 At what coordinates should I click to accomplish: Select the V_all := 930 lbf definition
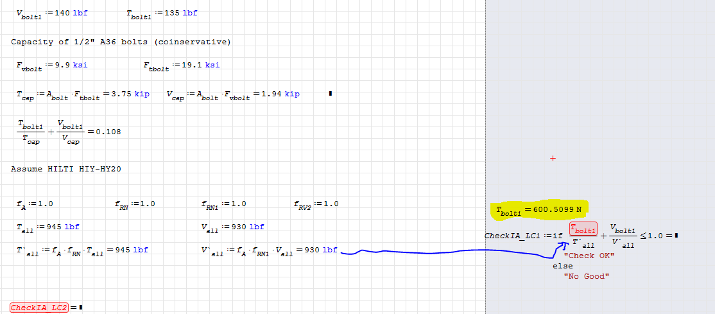232,227
